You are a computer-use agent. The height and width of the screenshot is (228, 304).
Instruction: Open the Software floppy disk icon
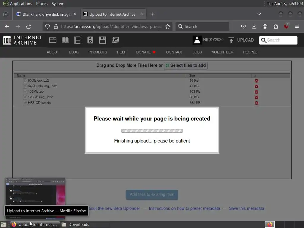coord(102,40)
